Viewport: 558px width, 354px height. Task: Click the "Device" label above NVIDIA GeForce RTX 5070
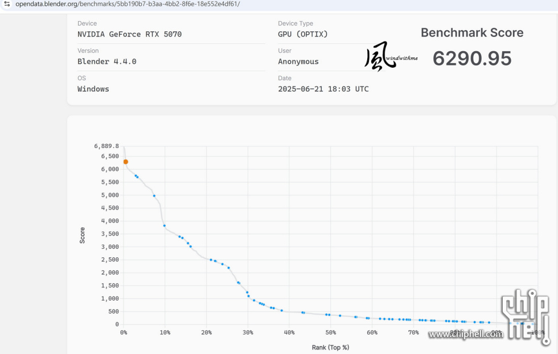(87, 23)
